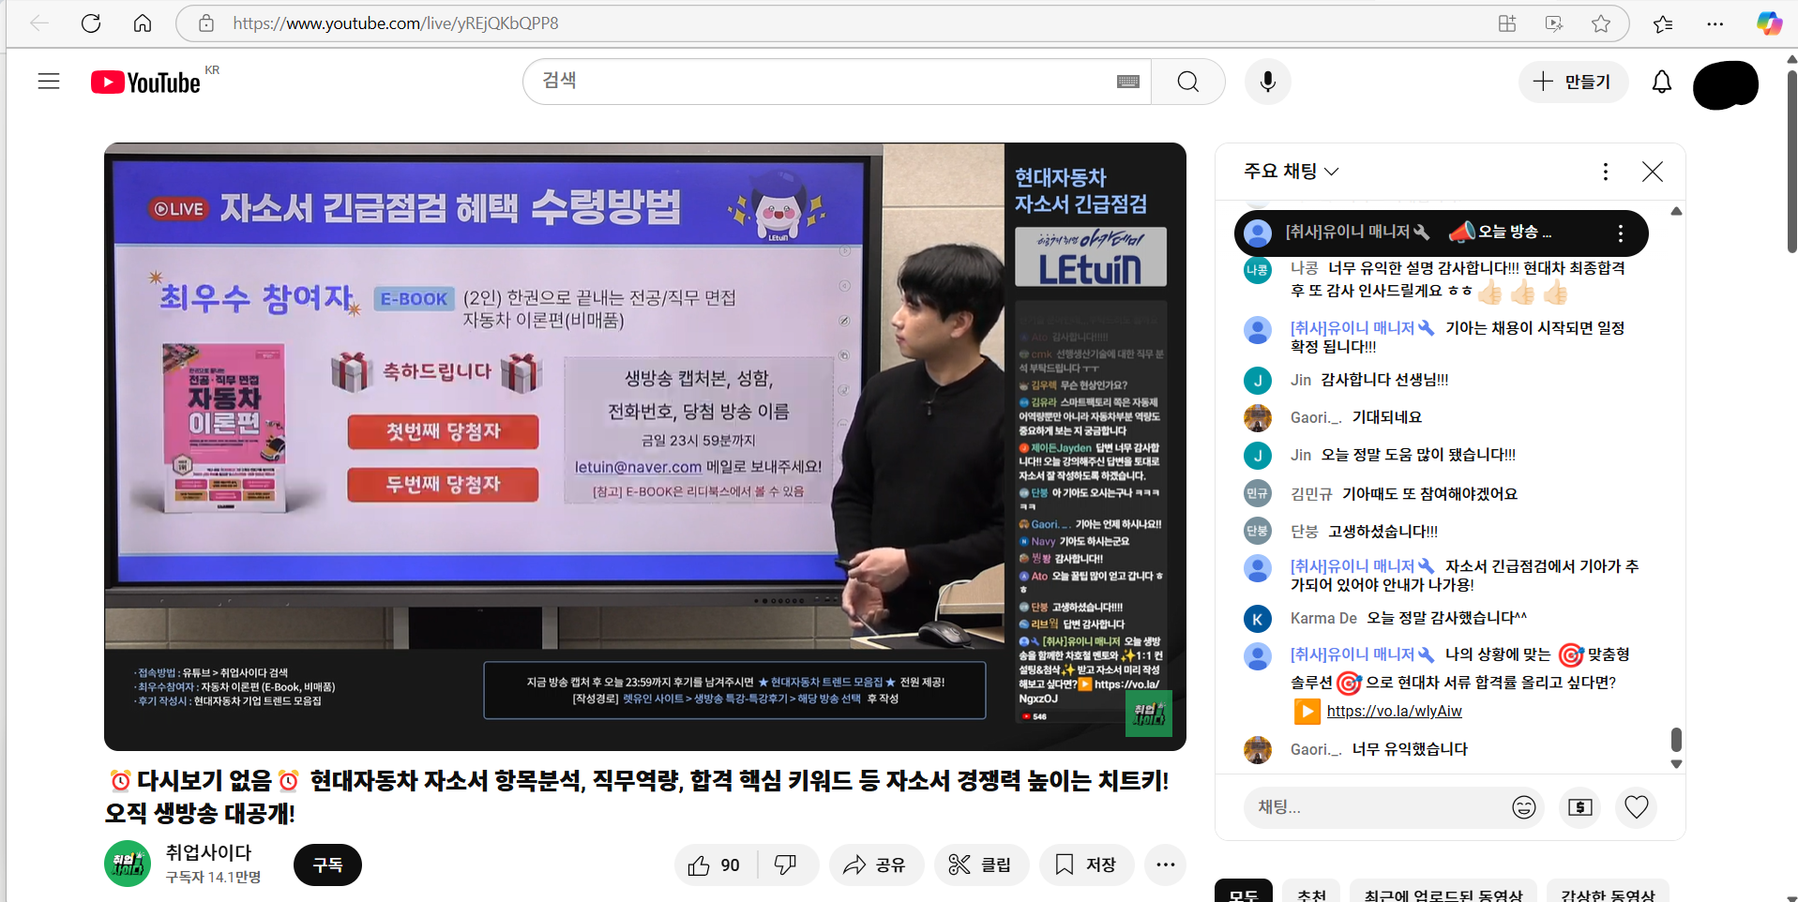Click Jin's message 감사합니다 선생님!!!
This screenshot has height=902, width=1798.
[x=1384, y=380]
